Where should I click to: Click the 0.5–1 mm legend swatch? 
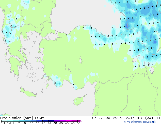coord(10,121)
